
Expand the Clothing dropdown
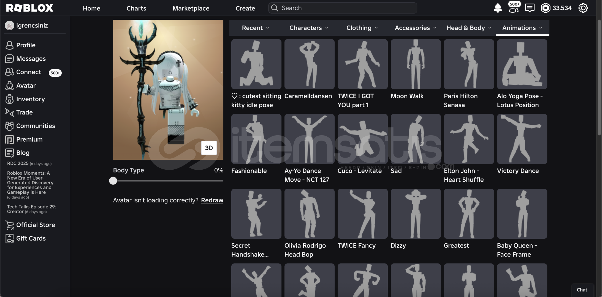click(x=362, y=28)
